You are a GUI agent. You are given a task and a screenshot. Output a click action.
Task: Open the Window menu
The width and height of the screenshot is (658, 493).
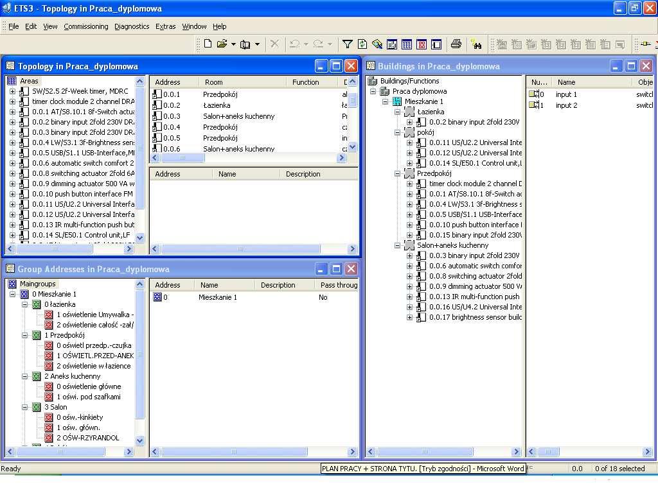194,26
